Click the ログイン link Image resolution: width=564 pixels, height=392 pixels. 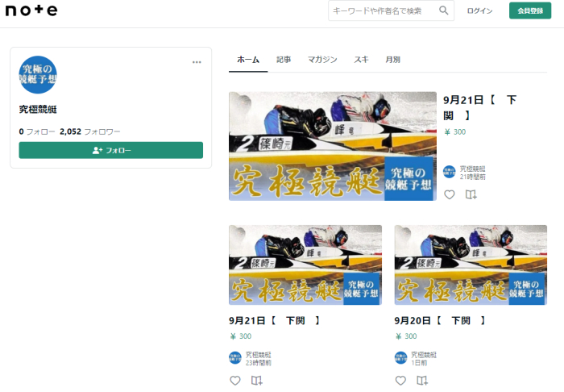479,10
